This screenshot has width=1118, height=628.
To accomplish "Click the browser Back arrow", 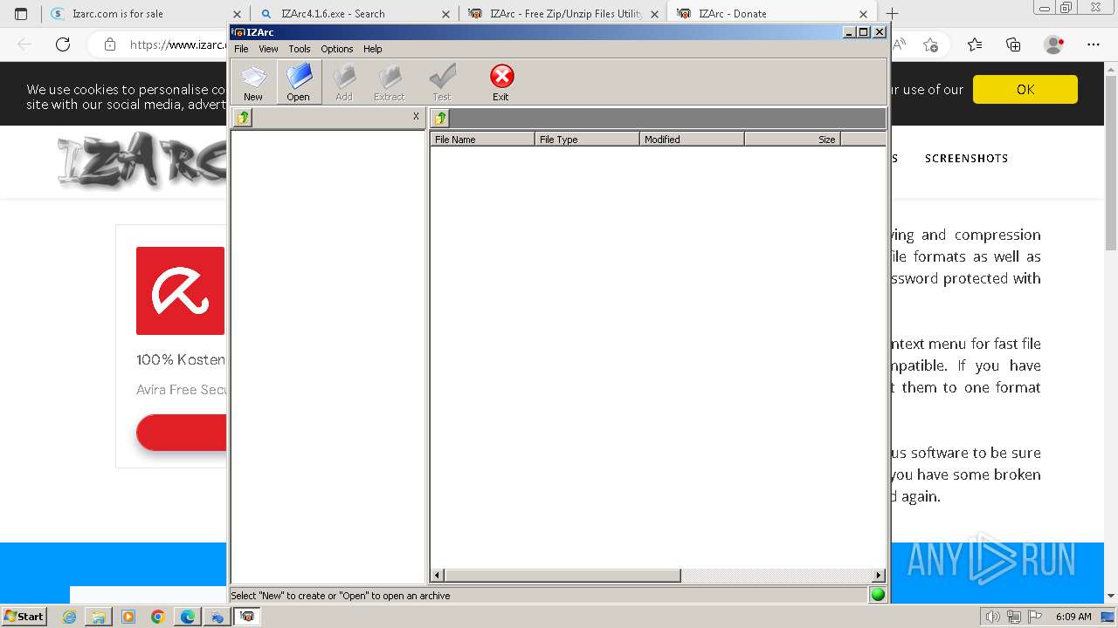I will pos(24,44).
